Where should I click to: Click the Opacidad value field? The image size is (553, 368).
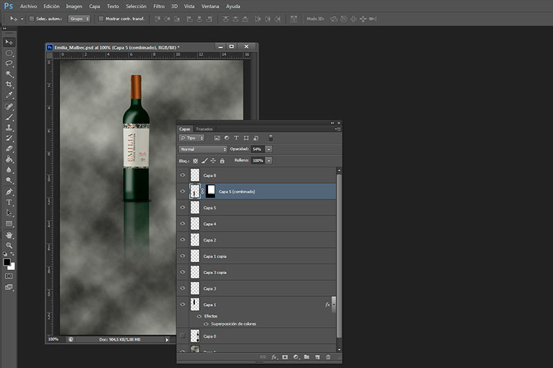257,149
